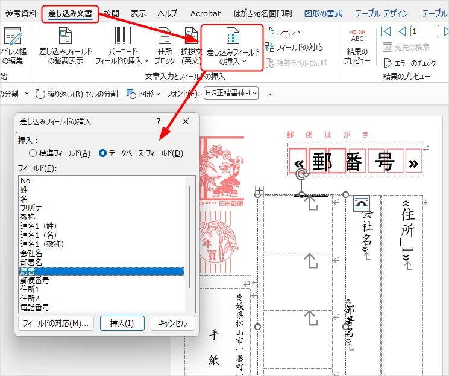Select field 連名1（名）
Image resolution: width=449 pixels, height=376 pixels.
102,235
